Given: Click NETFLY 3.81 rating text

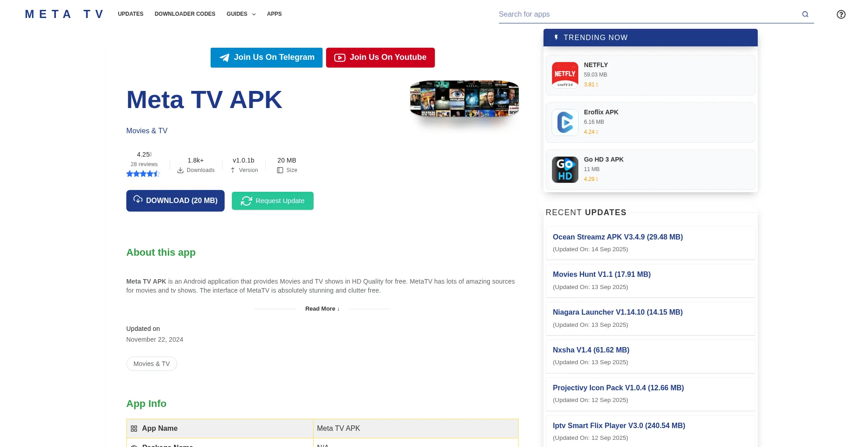Looking at the screenshot, I should click(x=591, y=85).
